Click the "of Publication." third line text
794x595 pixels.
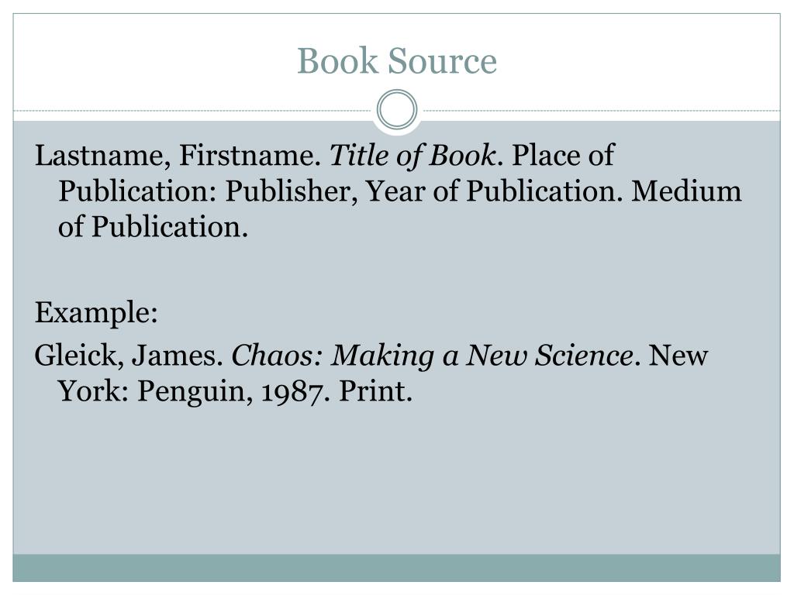tap(153, 227)
